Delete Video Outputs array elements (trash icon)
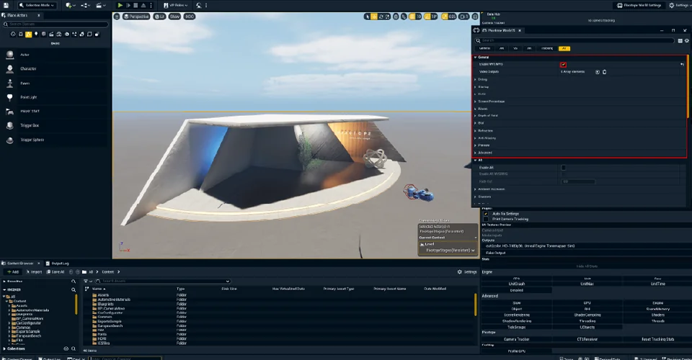Viewport: 692px width, 360px height. pyautogui.click(x=604, y=72)
